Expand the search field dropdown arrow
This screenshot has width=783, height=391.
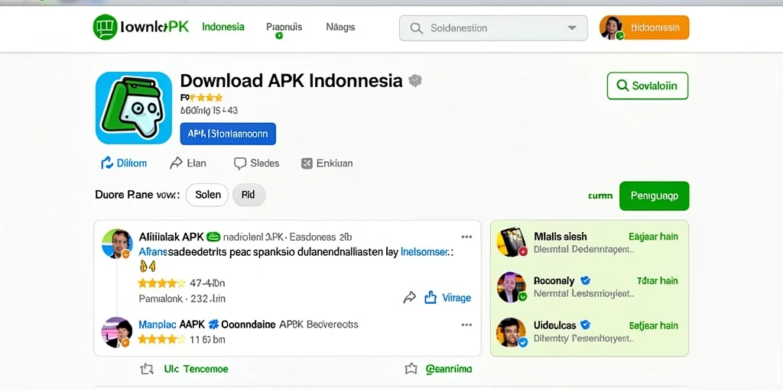[572, 28]
